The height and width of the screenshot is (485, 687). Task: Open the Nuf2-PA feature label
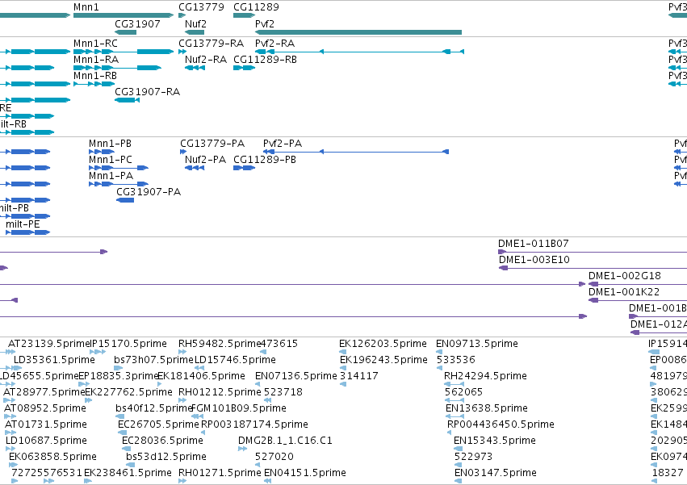[205, 160]
